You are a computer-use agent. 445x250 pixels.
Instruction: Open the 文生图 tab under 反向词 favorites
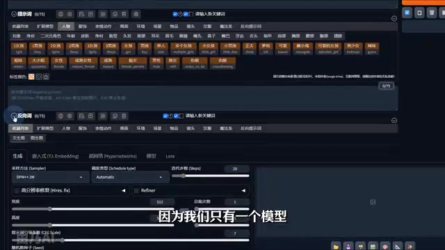[19, 137]
